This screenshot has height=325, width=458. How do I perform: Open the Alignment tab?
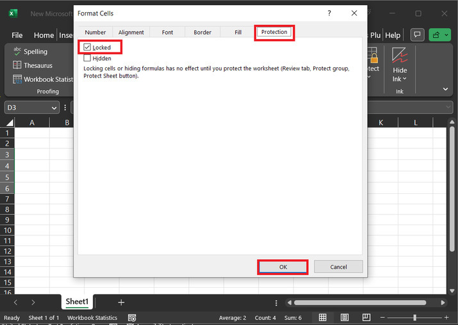(131, 32)
